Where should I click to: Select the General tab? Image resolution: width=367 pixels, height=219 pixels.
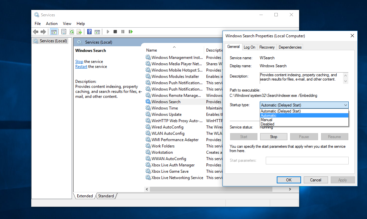pos(233,47)
